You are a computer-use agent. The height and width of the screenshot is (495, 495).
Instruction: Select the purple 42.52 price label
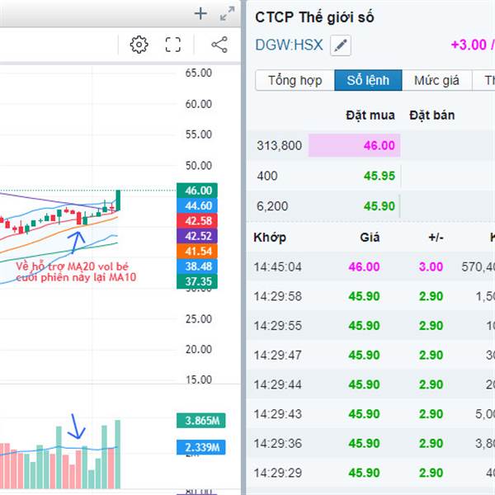[x=197, y=236]
